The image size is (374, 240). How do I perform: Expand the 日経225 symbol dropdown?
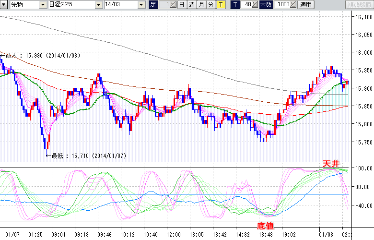98,5
